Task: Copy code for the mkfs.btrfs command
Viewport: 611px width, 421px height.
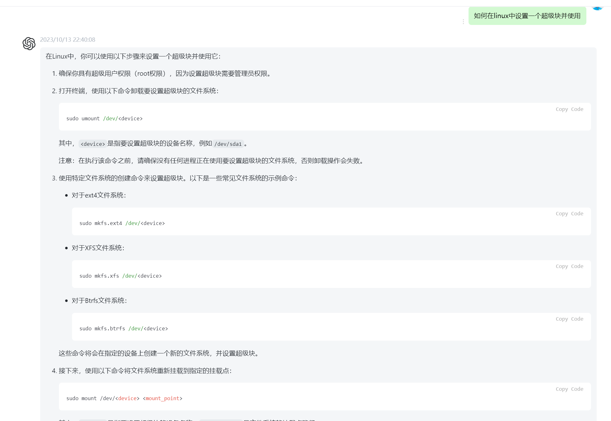Action: click(569, 319)
